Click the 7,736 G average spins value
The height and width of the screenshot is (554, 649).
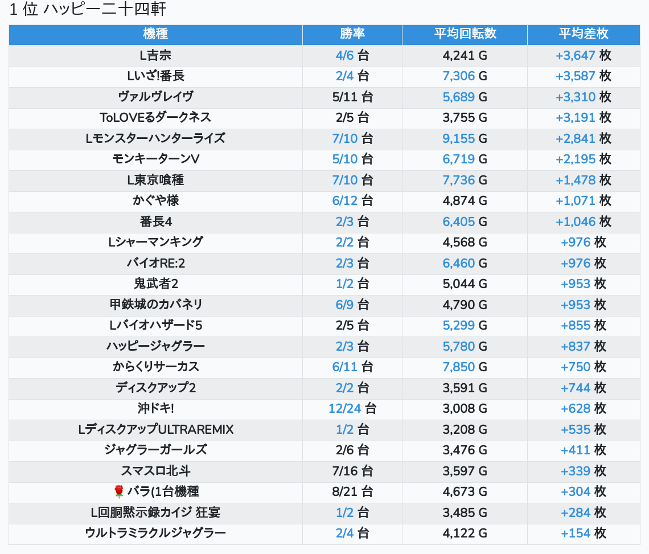(465, 180)
